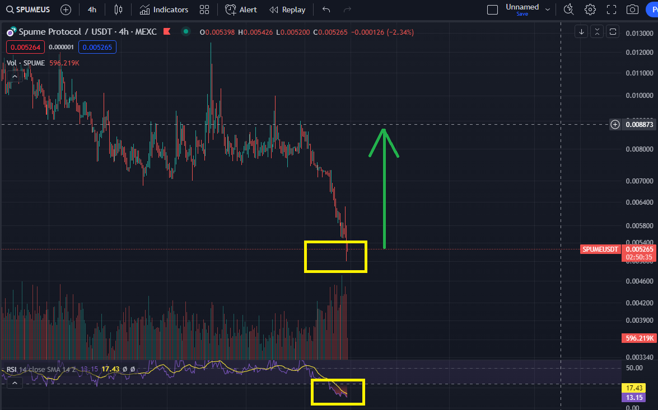
Task: Enter fullscreen mode via the bracket icon
Action: (x=612, y=9)
